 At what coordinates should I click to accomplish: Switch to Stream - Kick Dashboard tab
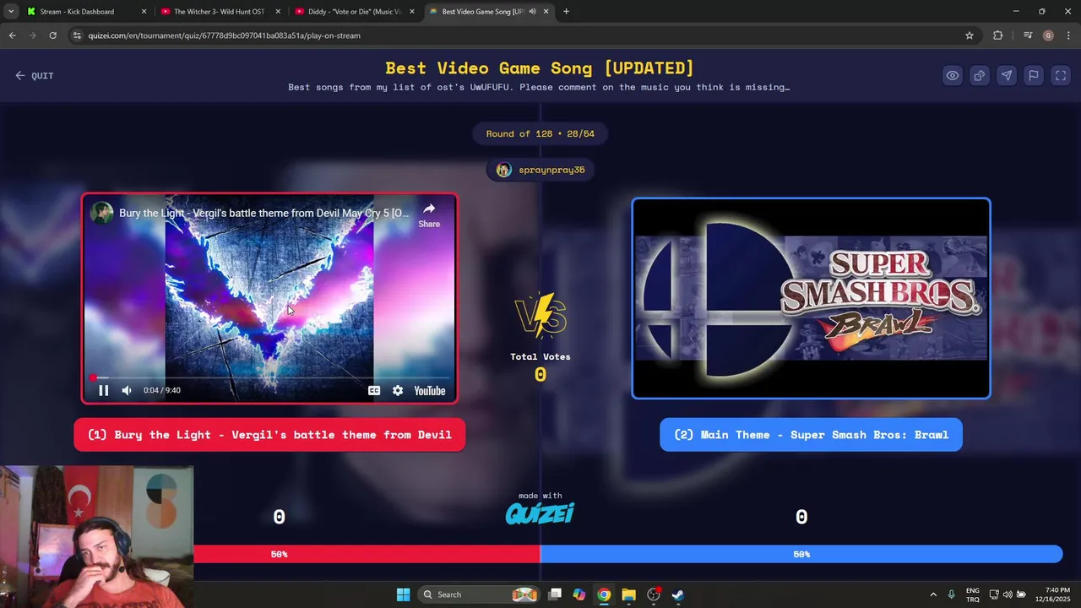tap(84, 12)
